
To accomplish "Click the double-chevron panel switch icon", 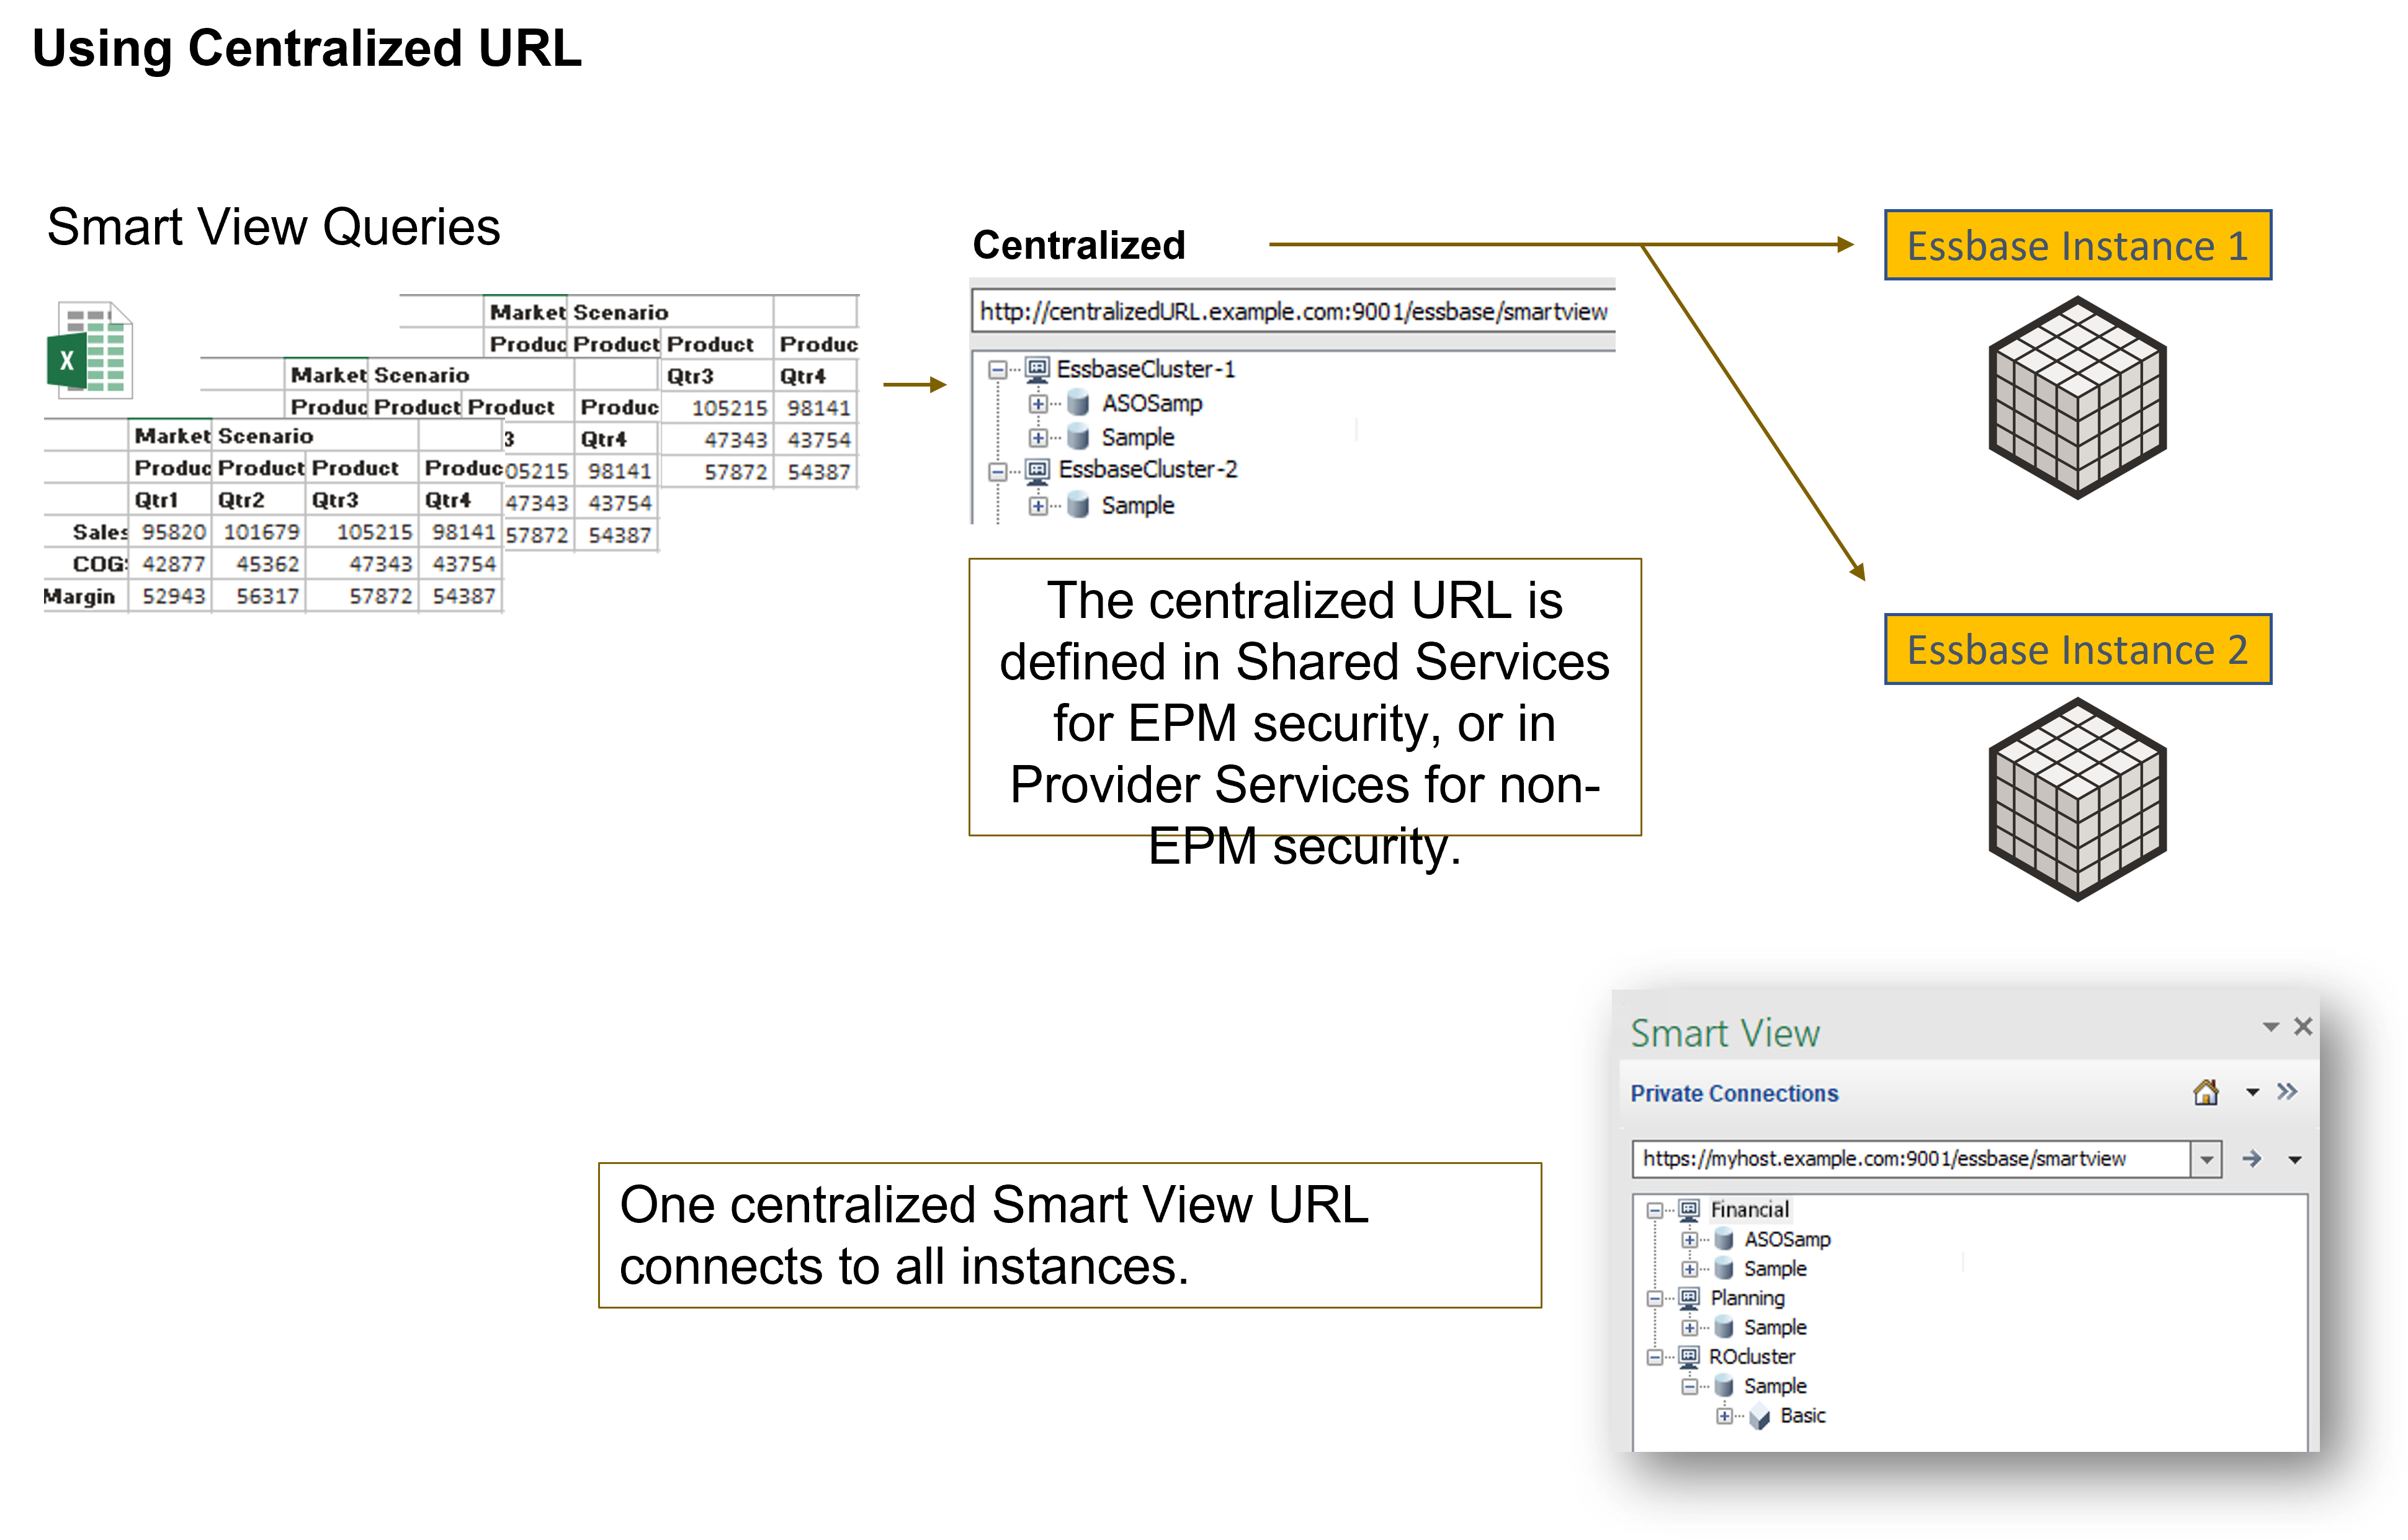I will point(2287,1092).
